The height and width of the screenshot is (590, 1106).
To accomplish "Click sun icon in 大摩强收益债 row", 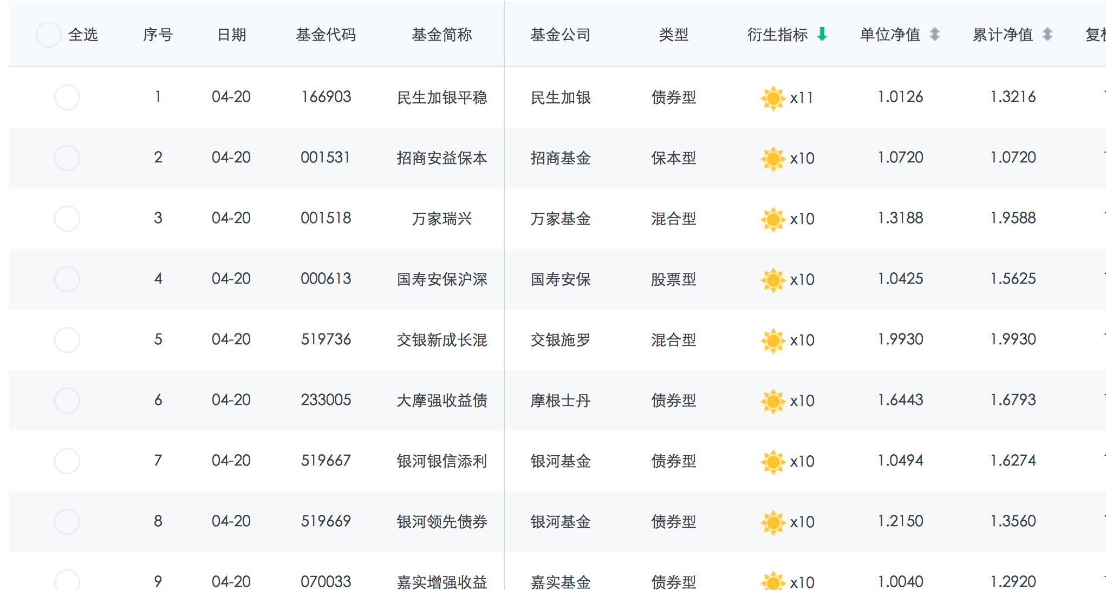I will click(x=773, y=401).
